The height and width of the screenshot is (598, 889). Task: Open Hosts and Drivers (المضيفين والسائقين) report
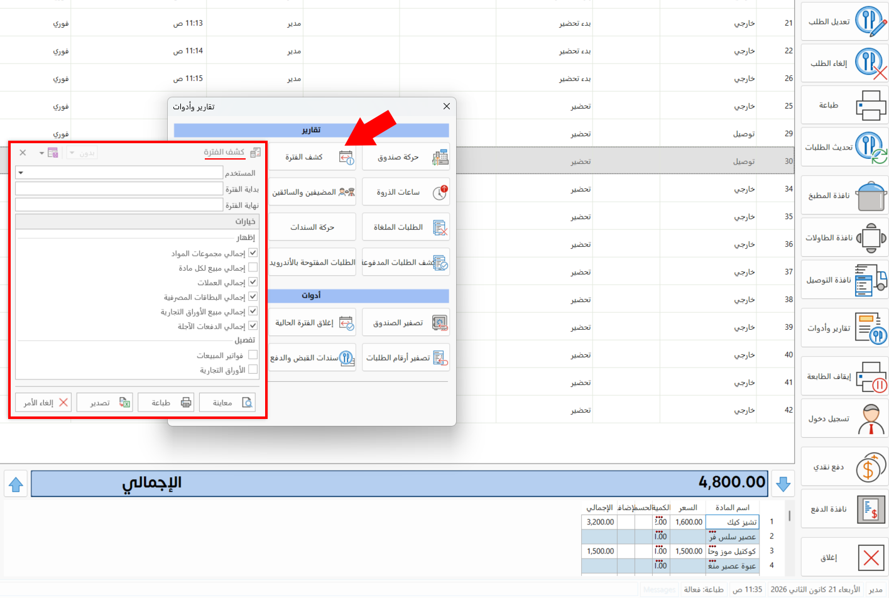coord(312,192)
